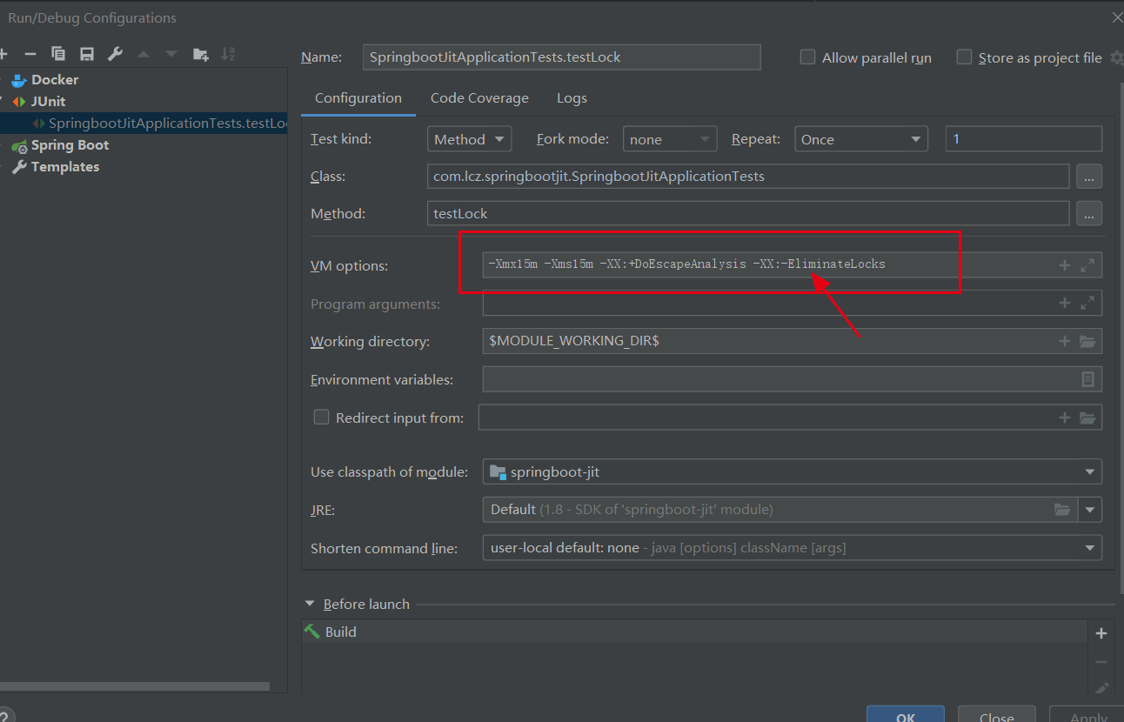Collapse the Before launch section
Screen dimensions: 1124x722
tap(310, 604)
